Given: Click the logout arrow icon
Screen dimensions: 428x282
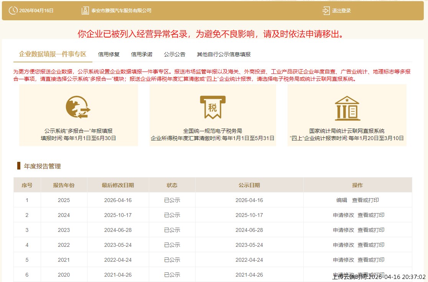Looking at the screenshot, I should 326,10.
